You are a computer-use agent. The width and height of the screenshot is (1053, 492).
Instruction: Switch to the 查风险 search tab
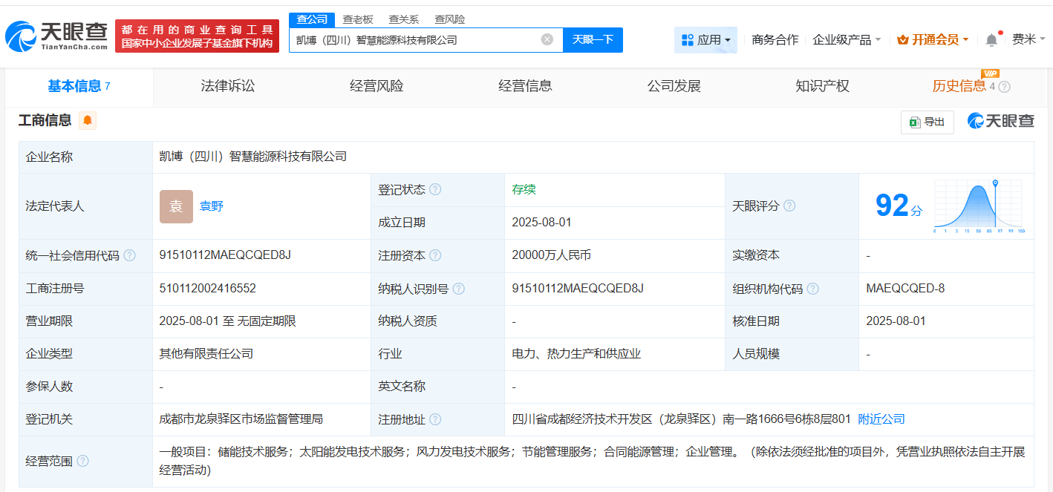pyautogui.click(x=450, y=19)
